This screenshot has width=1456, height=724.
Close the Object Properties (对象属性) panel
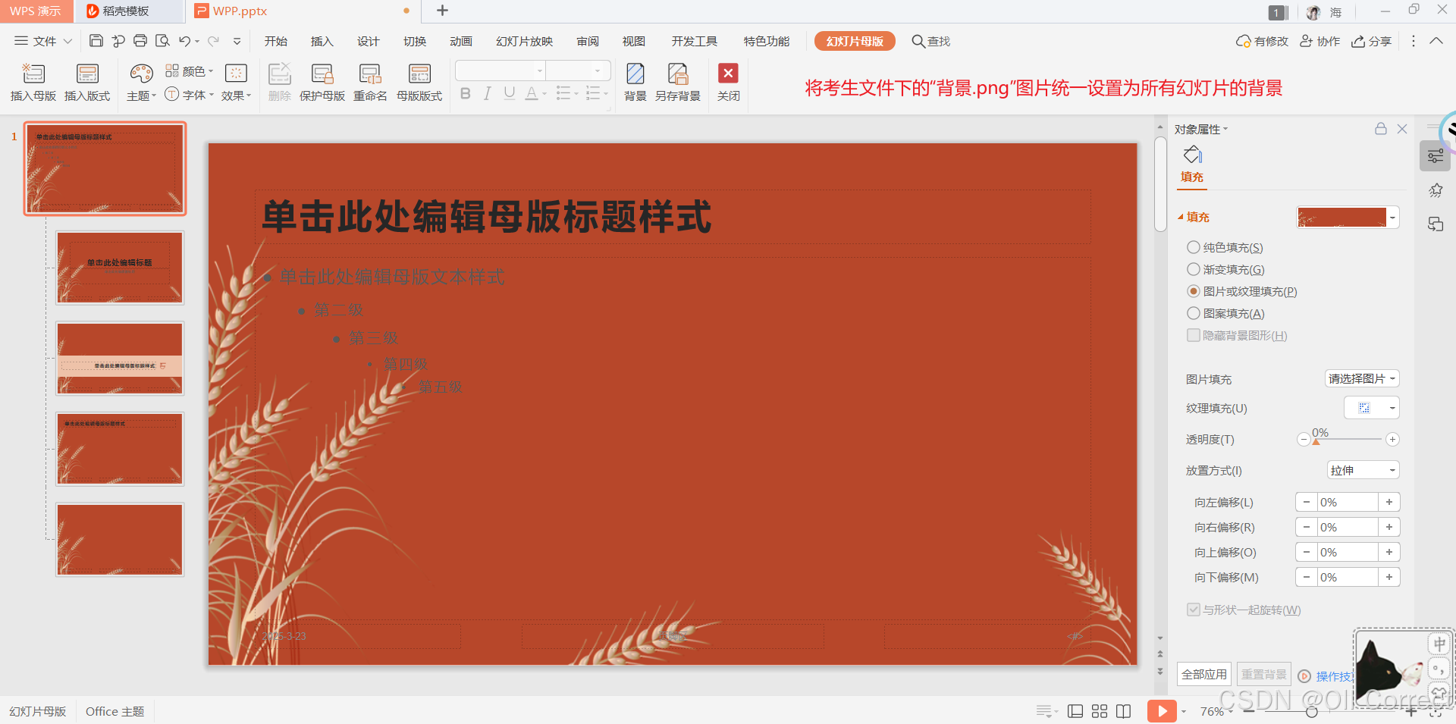[1402, 129]
